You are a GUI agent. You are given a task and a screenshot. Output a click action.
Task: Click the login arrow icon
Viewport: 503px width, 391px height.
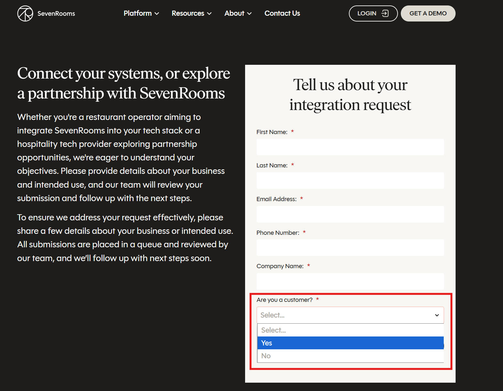385,13
